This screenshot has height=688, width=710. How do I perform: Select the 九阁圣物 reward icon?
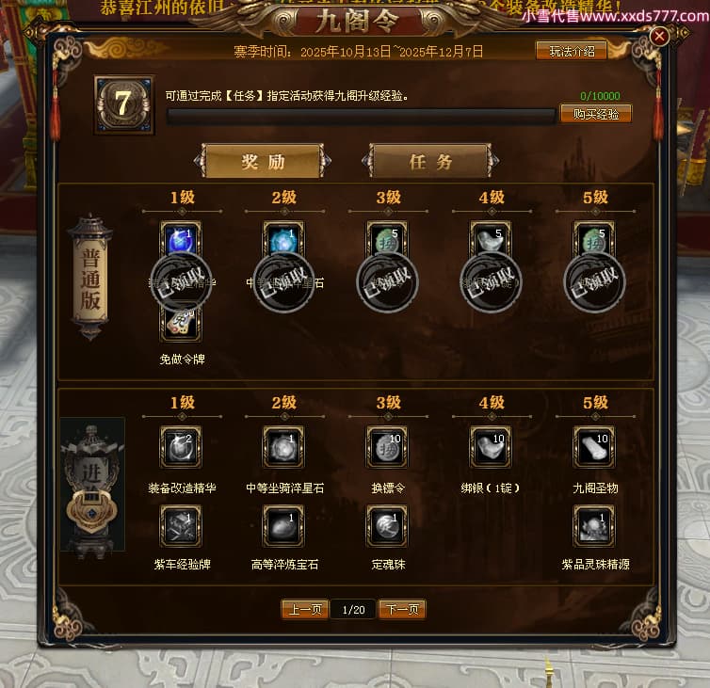[594, 447]
